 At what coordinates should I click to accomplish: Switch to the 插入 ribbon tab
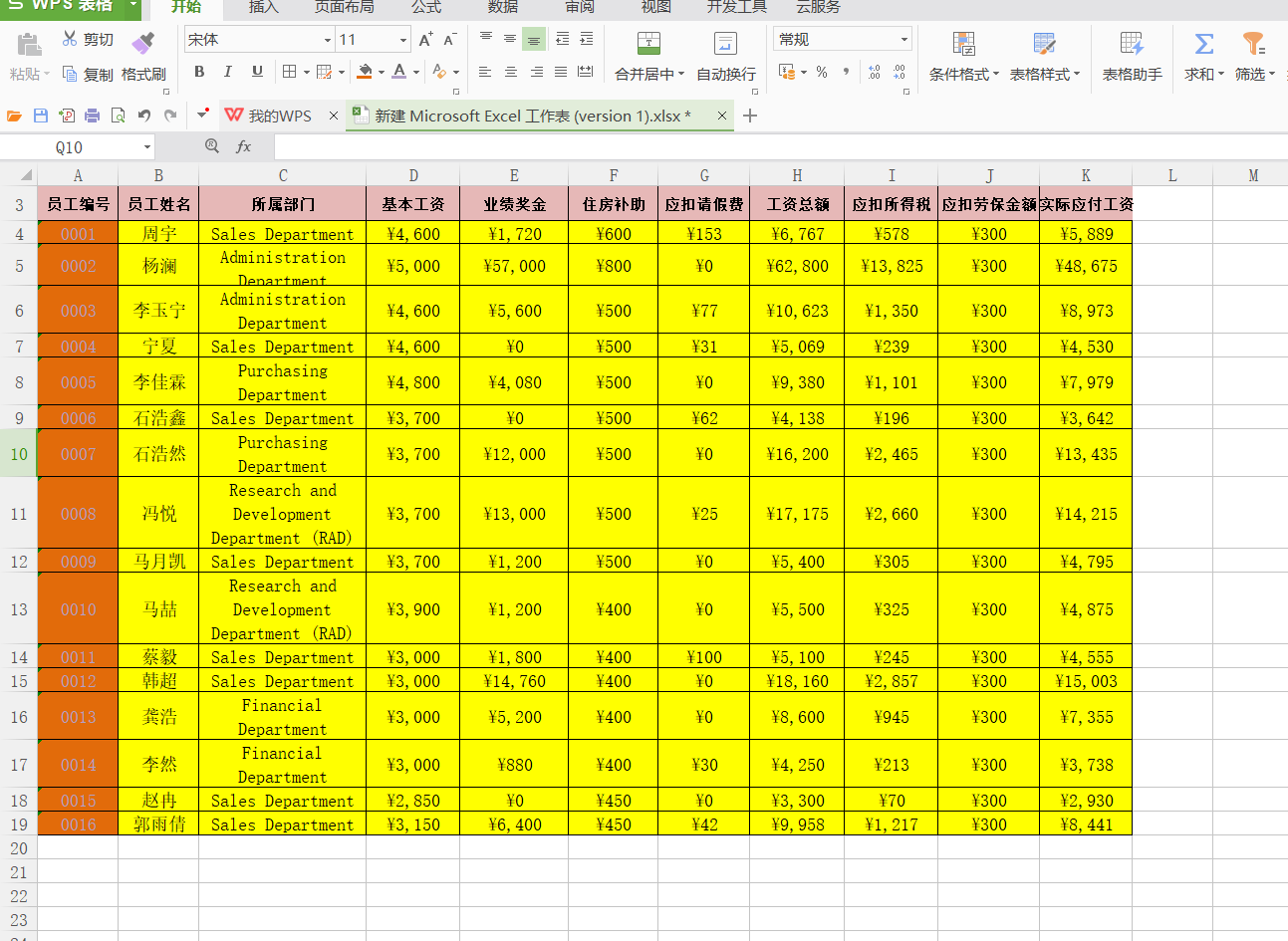(264, 7)
